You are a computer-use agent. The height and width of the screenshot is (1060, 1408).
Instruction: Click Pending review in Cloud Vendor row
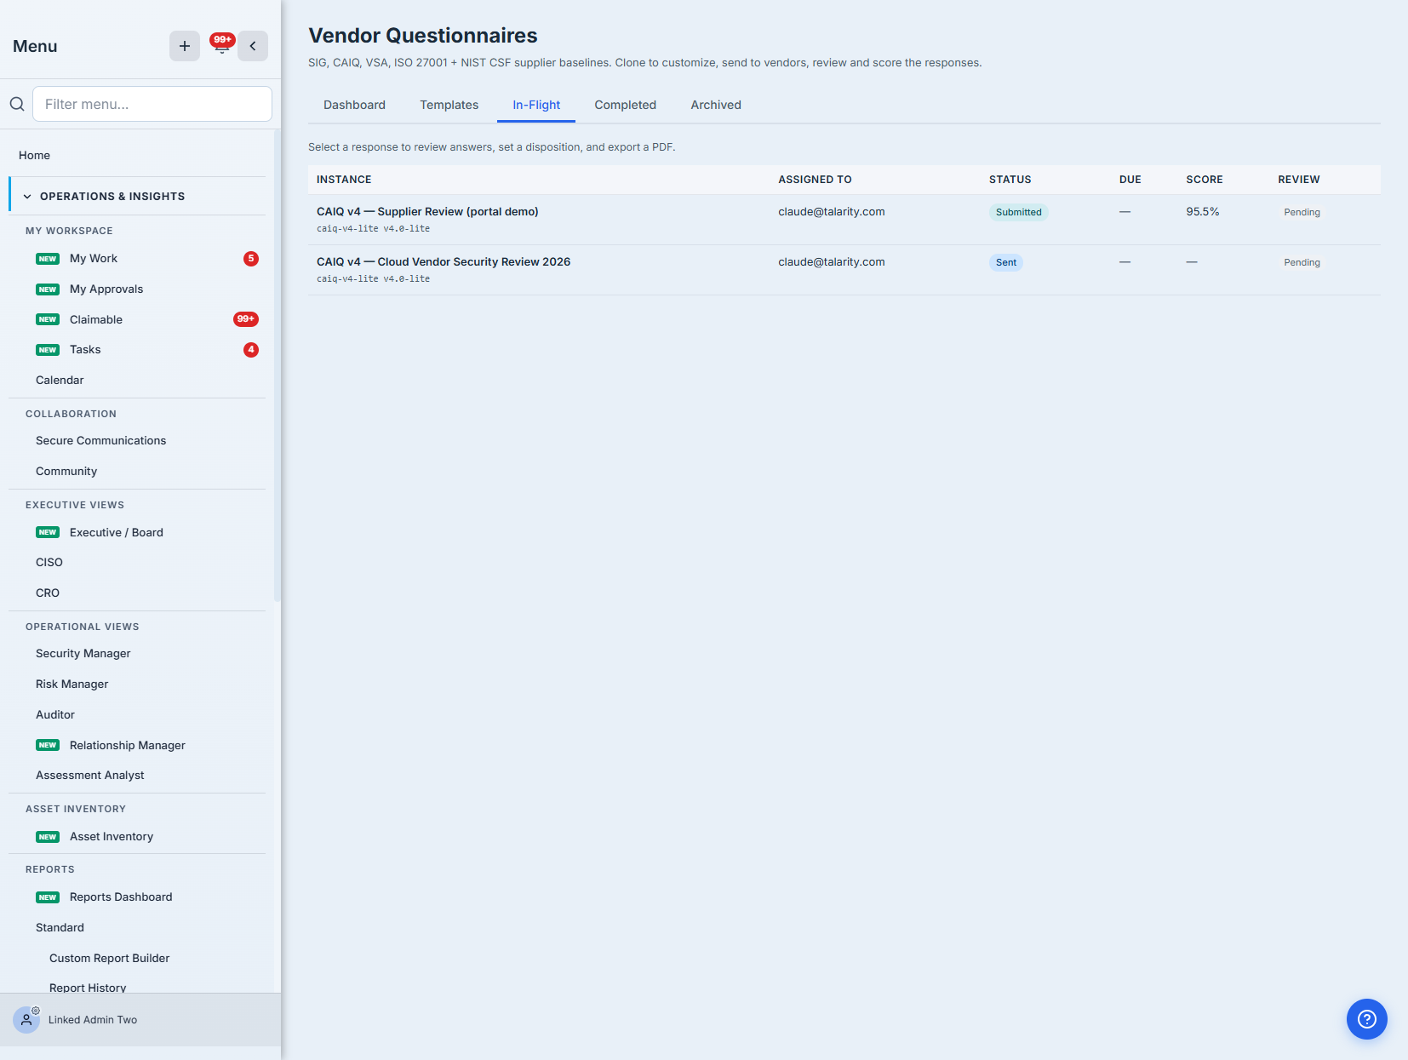point(1302,262)
